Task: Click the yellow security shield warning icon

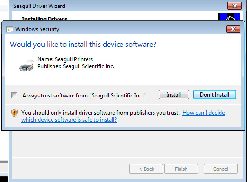Action: (x=14, y=113)
